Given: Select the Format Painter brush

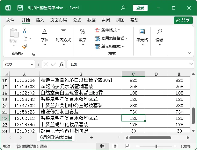Looking at the screenshot, I should [x=25, y=46].
